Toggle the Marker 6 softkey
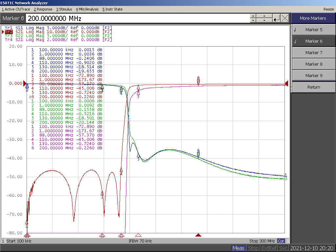The image size is (336, 252). pyautogui.click(x=313, y=41)
